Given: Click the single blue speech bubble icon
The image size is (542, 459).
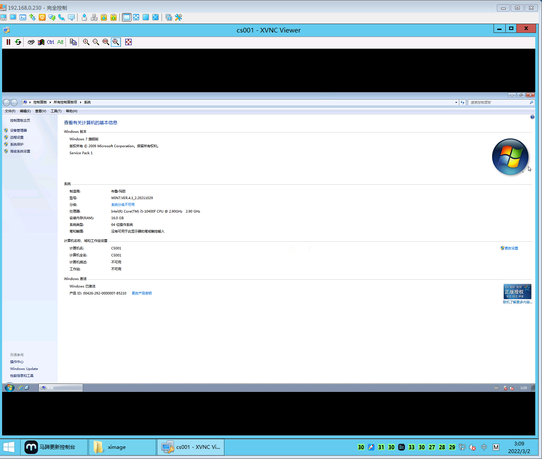Looking at the screenshot, I should coord(71,17).
